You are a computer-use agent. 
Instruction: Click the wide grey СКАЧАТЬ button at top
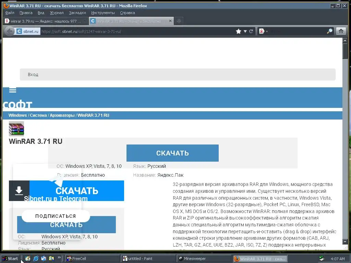coord(172,153)
